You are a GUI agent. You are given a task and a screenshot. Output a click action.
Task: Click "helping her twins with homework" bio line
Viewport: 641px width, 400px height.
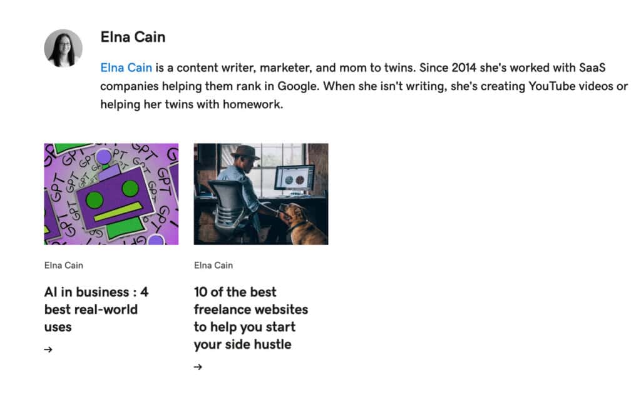pyautogui.click(x=192, y=104)
